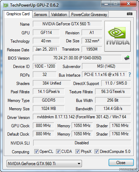Click the Close button
The image size is (139, 172).
click(121, 163)
